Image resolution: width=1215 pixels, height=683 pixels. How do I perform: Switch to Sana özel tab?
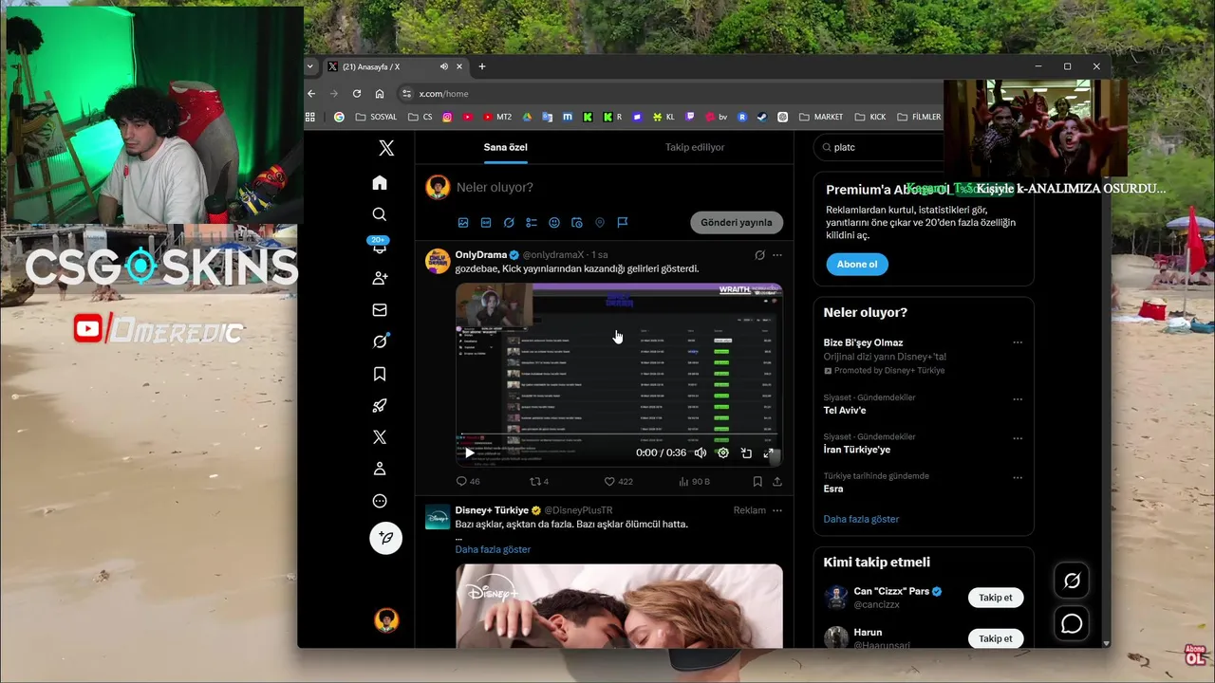point(506,148)
